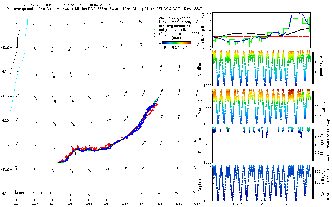Click the -43 latitude tick label

click(x=6, y=145)
